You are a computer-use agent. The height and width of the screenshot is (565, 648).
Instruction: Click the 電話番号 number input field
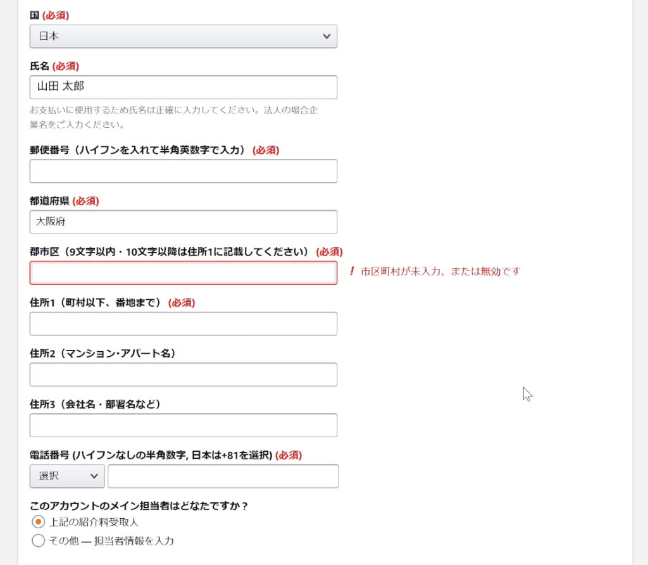(223, 476)
